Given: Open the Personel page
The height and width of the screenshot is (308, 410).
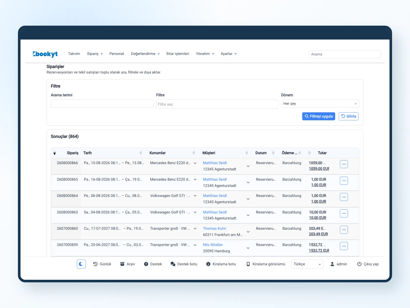Looking at the screenshot, I should 117,54.
